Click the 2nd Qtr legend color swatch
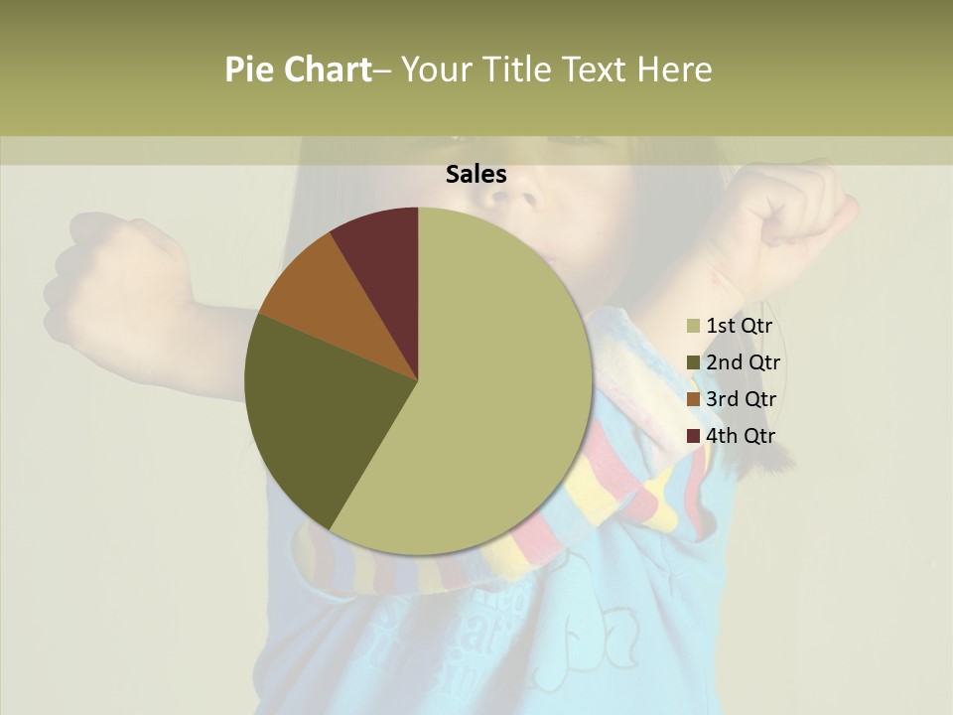Viewport: 953px width, 715px height. (x=694, y=362)
